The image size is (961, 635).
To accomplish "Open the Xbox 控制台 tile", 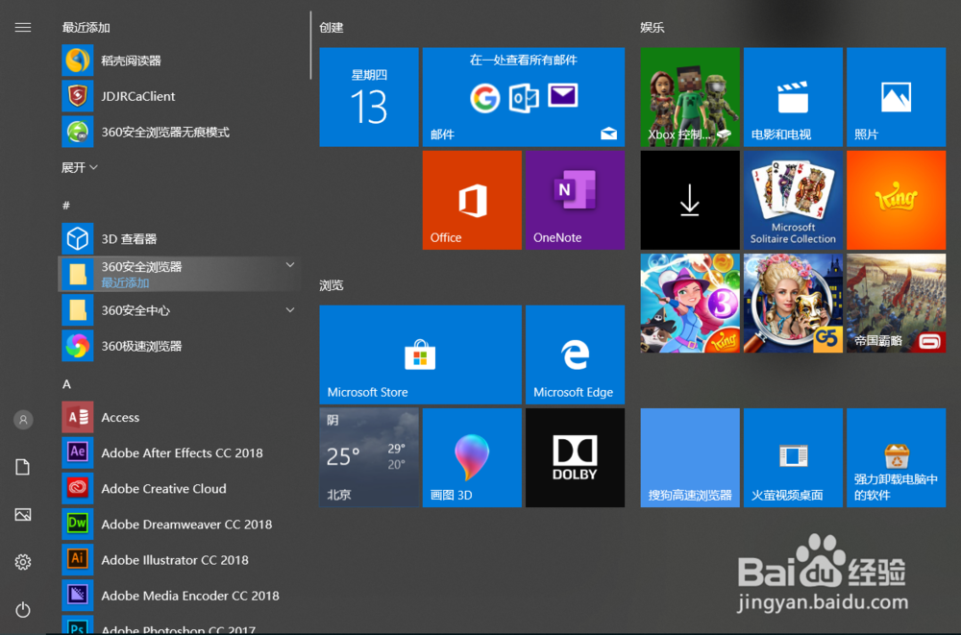I will (x=690, y=97).
